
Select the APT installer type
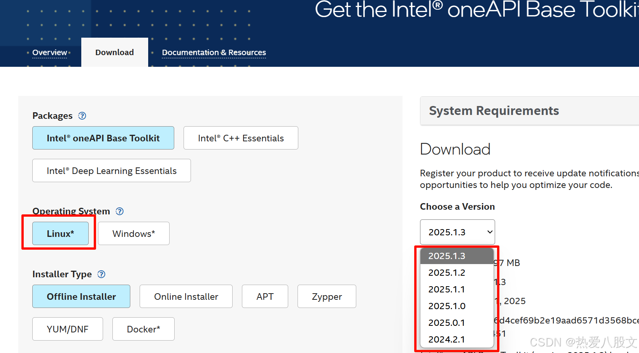click(265, 296)
